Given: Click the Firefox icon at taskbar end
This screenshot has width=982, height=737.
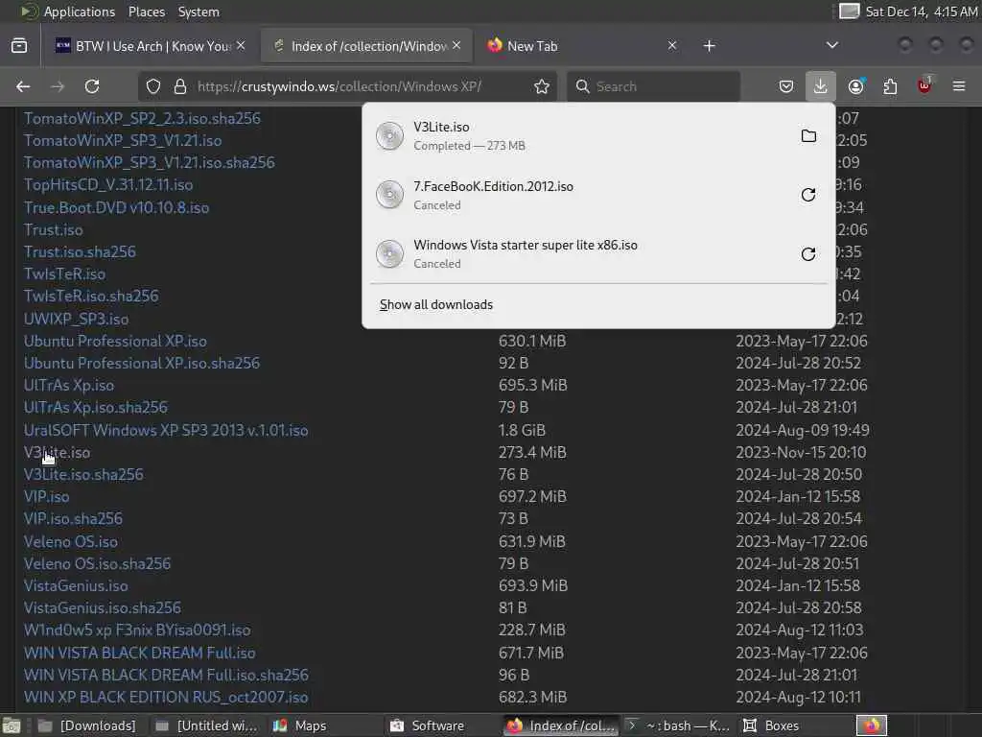Looking at the screenshot, I should tap(871, 725).
